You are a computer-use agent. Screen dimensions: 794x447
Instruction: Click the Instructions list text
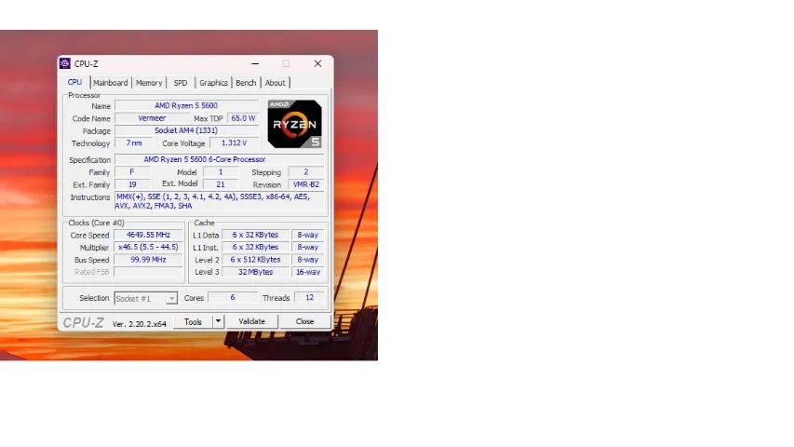click(x=219, y=201)
